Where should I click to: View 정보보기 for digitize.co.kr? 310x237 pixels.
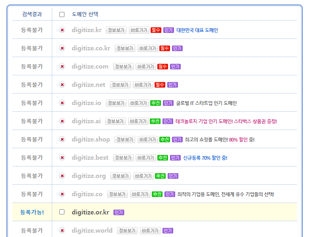[125, 48]
